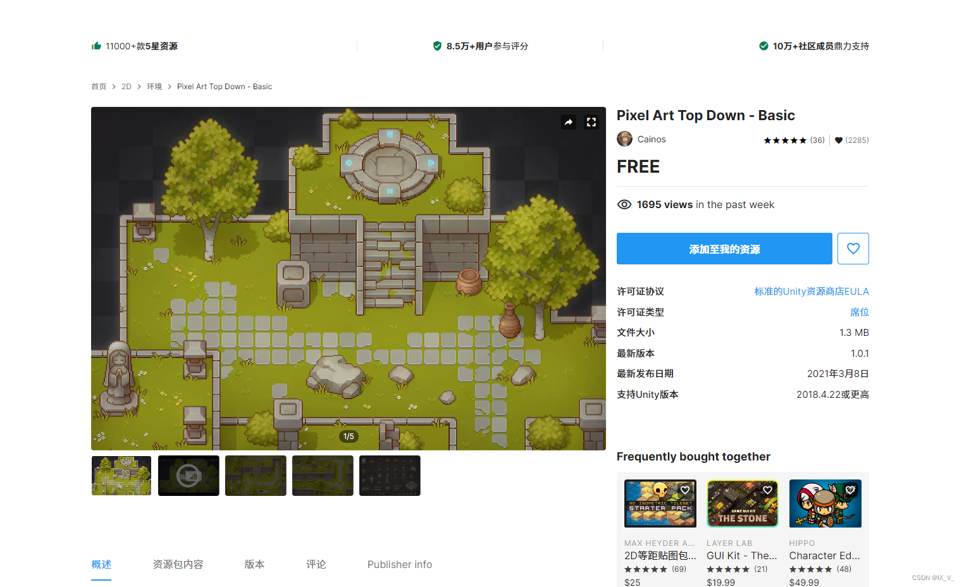This screenshot has width=964, height=587.
Task: Click the 席位 license type link
Action: 860,312
